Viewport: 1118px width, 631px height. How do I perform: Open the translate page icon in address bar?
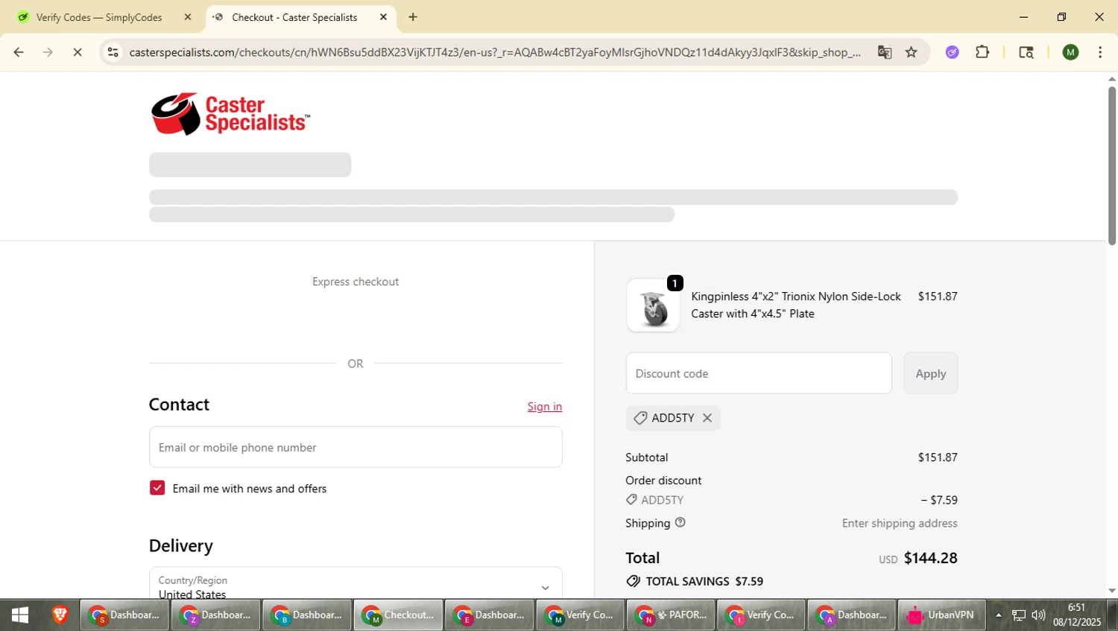885,52
